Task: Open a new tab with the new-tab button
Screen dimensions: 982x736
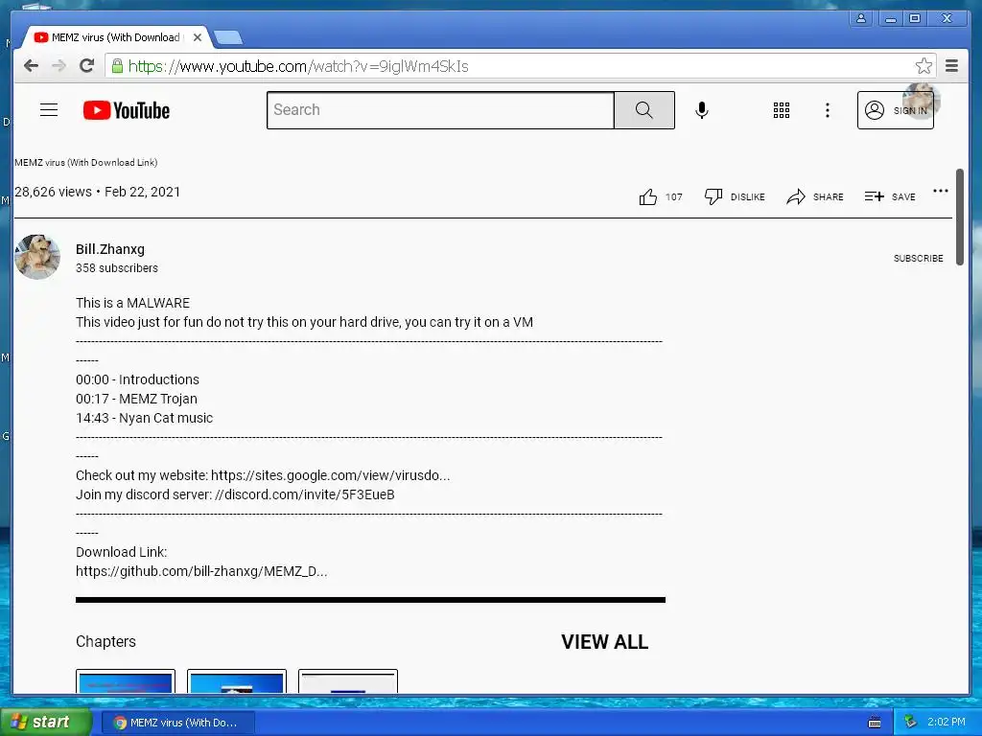Action: [x=228, y=38]
